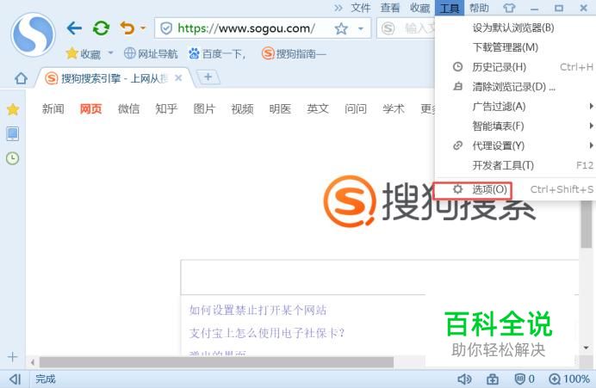Go to the 网页 category
The height and width of the screenshot is (388, 596).
pyautogui.click(x=90, y=109)
